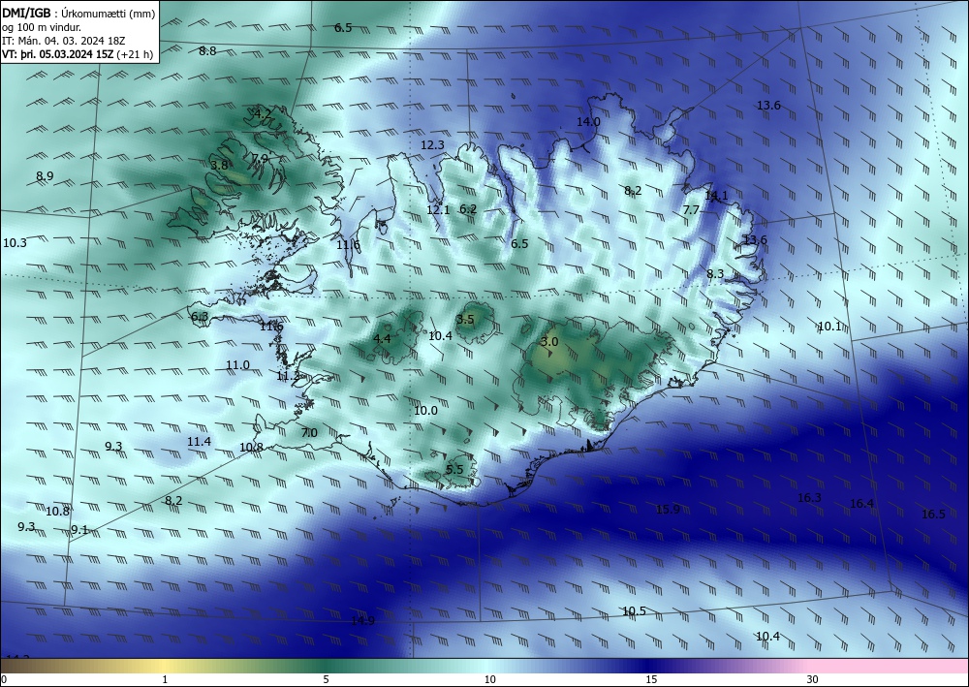The image size is (969, 687).
Task: Click the 11.0 value in Faxaflói bay
Action: [238, 365]
